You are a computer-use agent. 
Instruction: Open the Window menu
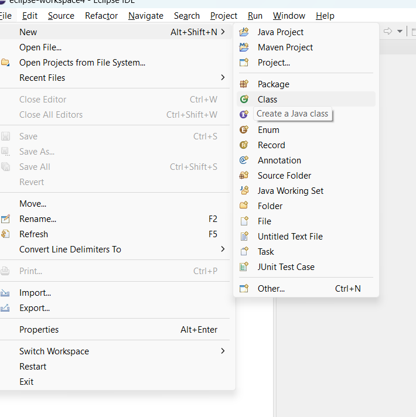tap(289, 16)
